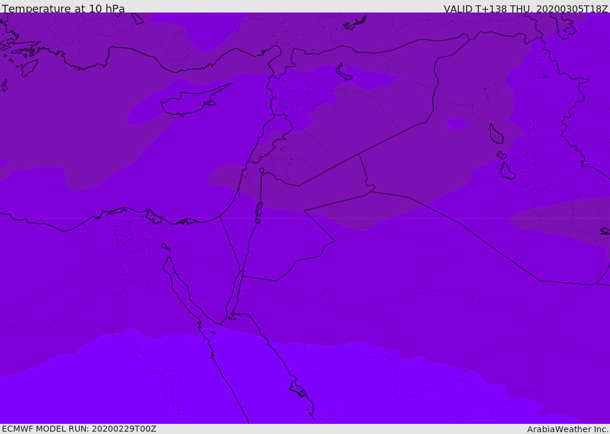This screenshot has height=434, width=610.
Task: Click the 'VALID T+138 THU. 20200305T18Z' label
Action: click(x=525, y=9)
